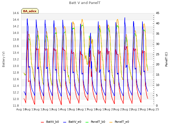Click the 13.6 left axis tick label
The image size is (170, 127).
click(16, 46)
